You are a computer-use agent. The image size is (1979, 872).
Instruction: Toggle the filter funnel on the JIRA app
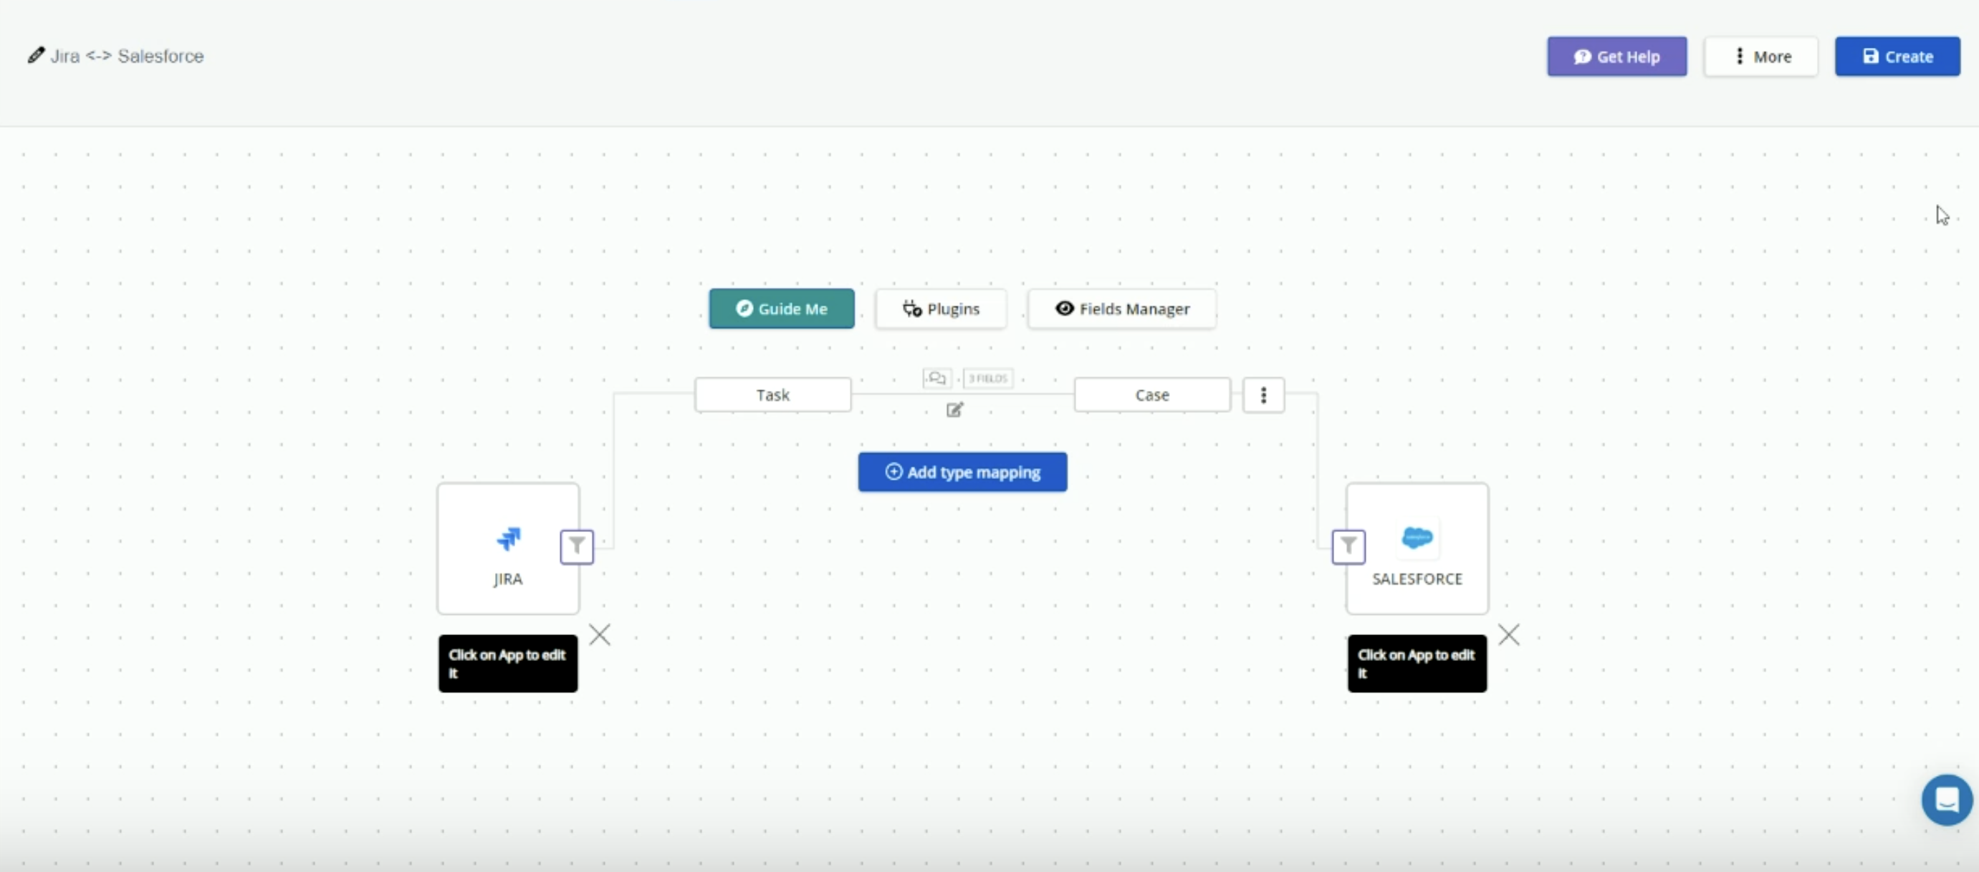(576, 546)
